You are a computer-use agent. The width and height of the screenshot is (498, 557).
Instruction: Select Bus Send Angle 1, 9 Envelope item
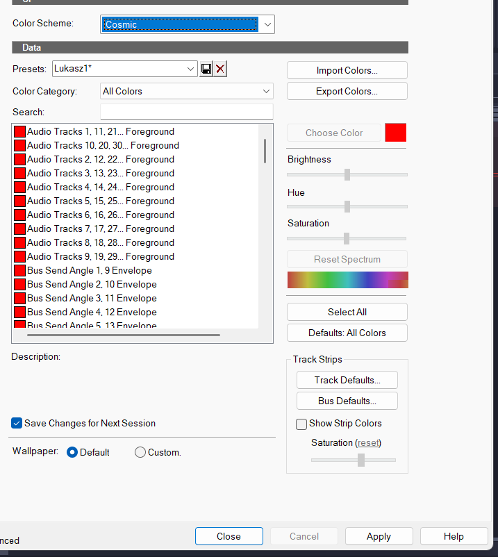point(89,270)
